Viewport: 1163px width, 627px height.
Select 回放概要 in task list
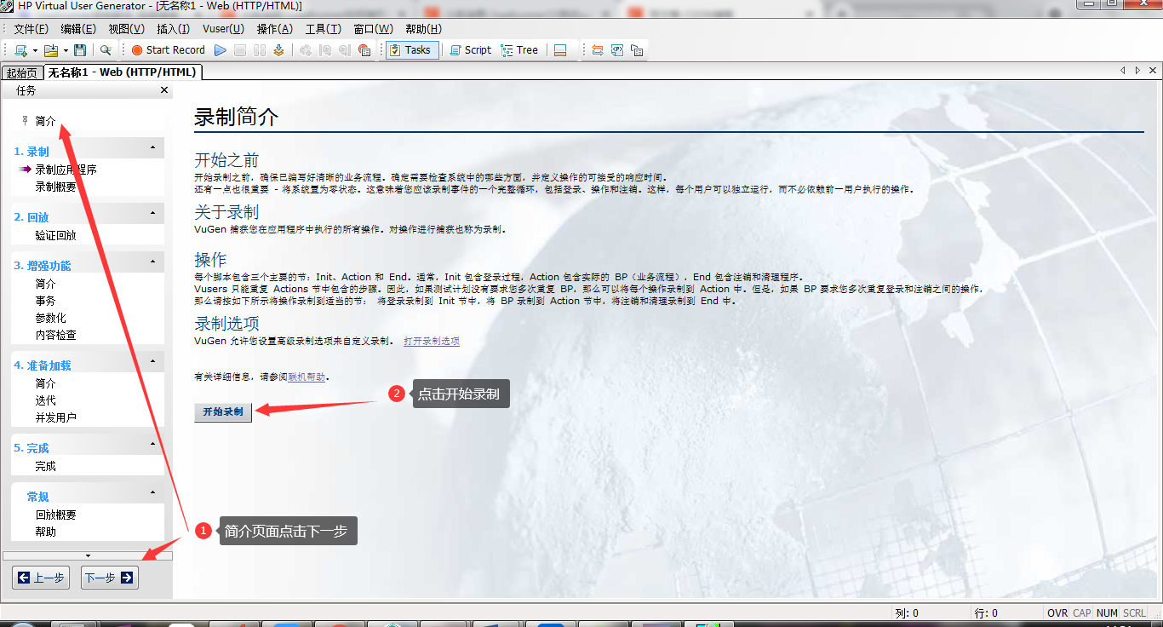[55, 515]
